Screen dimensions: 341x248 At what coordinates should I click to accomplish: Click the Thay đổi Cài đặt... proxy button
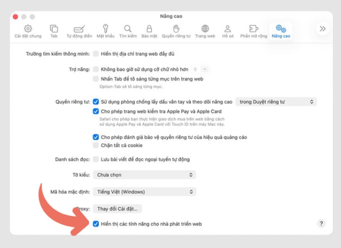(x=117, y=209)
